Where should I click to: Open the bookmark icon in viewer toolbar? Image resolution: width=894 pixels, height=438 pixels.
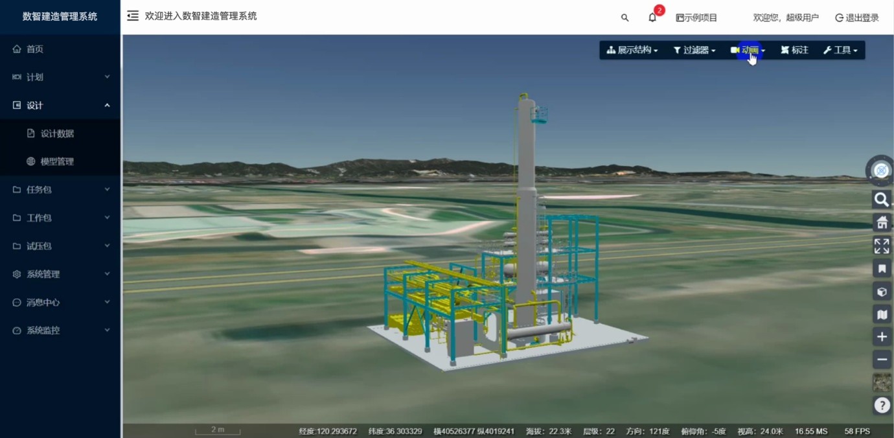tap(882, 269)
